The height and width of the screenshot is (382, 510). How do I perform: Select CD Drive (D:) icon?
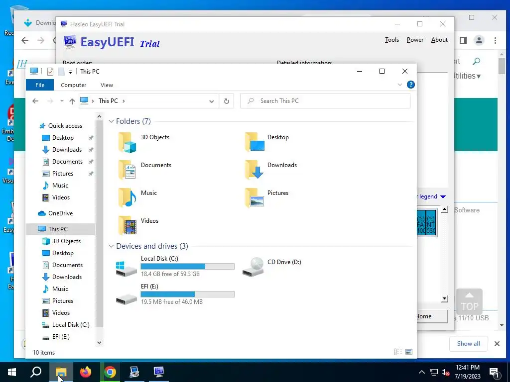click(254, 267)
